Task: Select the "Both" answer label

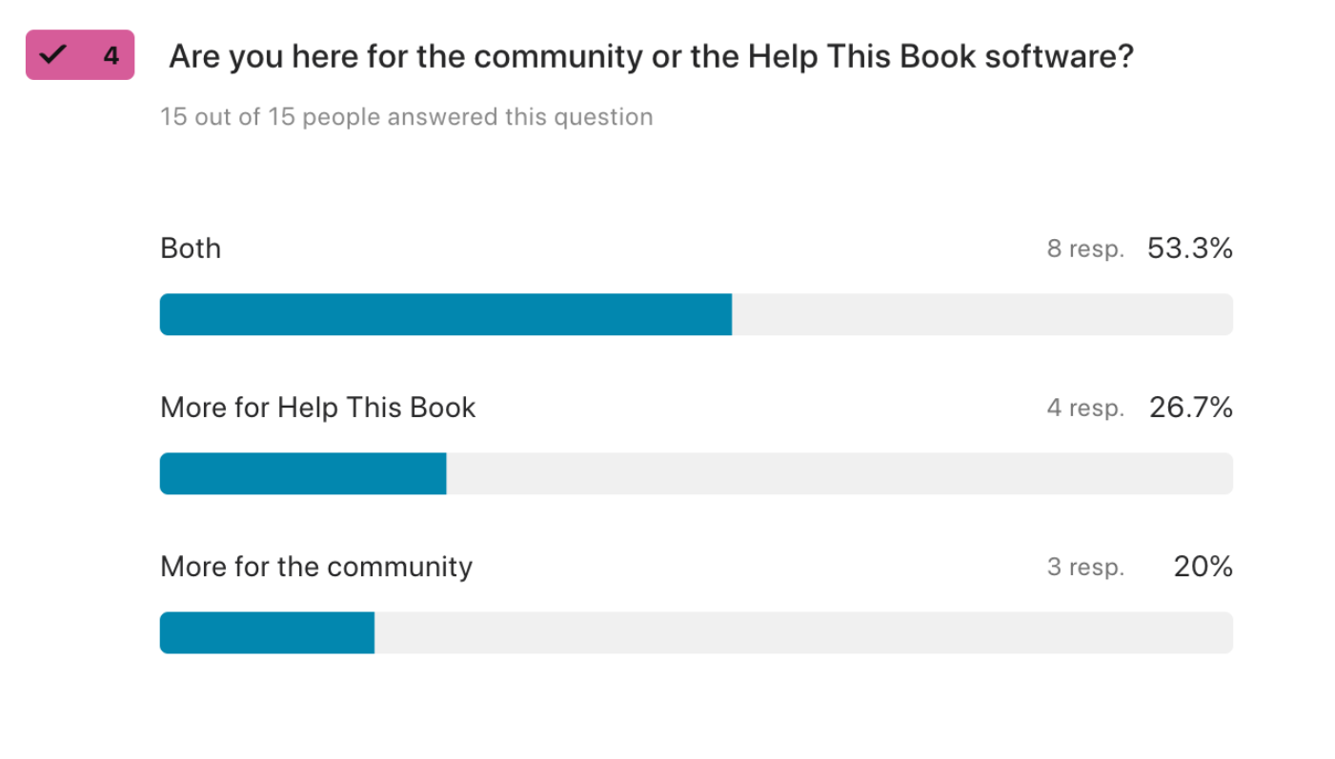Action: 191,249
